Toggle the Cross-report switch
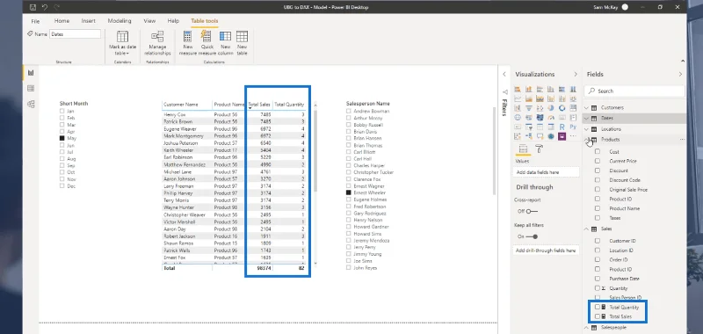 tap(532, 211)
